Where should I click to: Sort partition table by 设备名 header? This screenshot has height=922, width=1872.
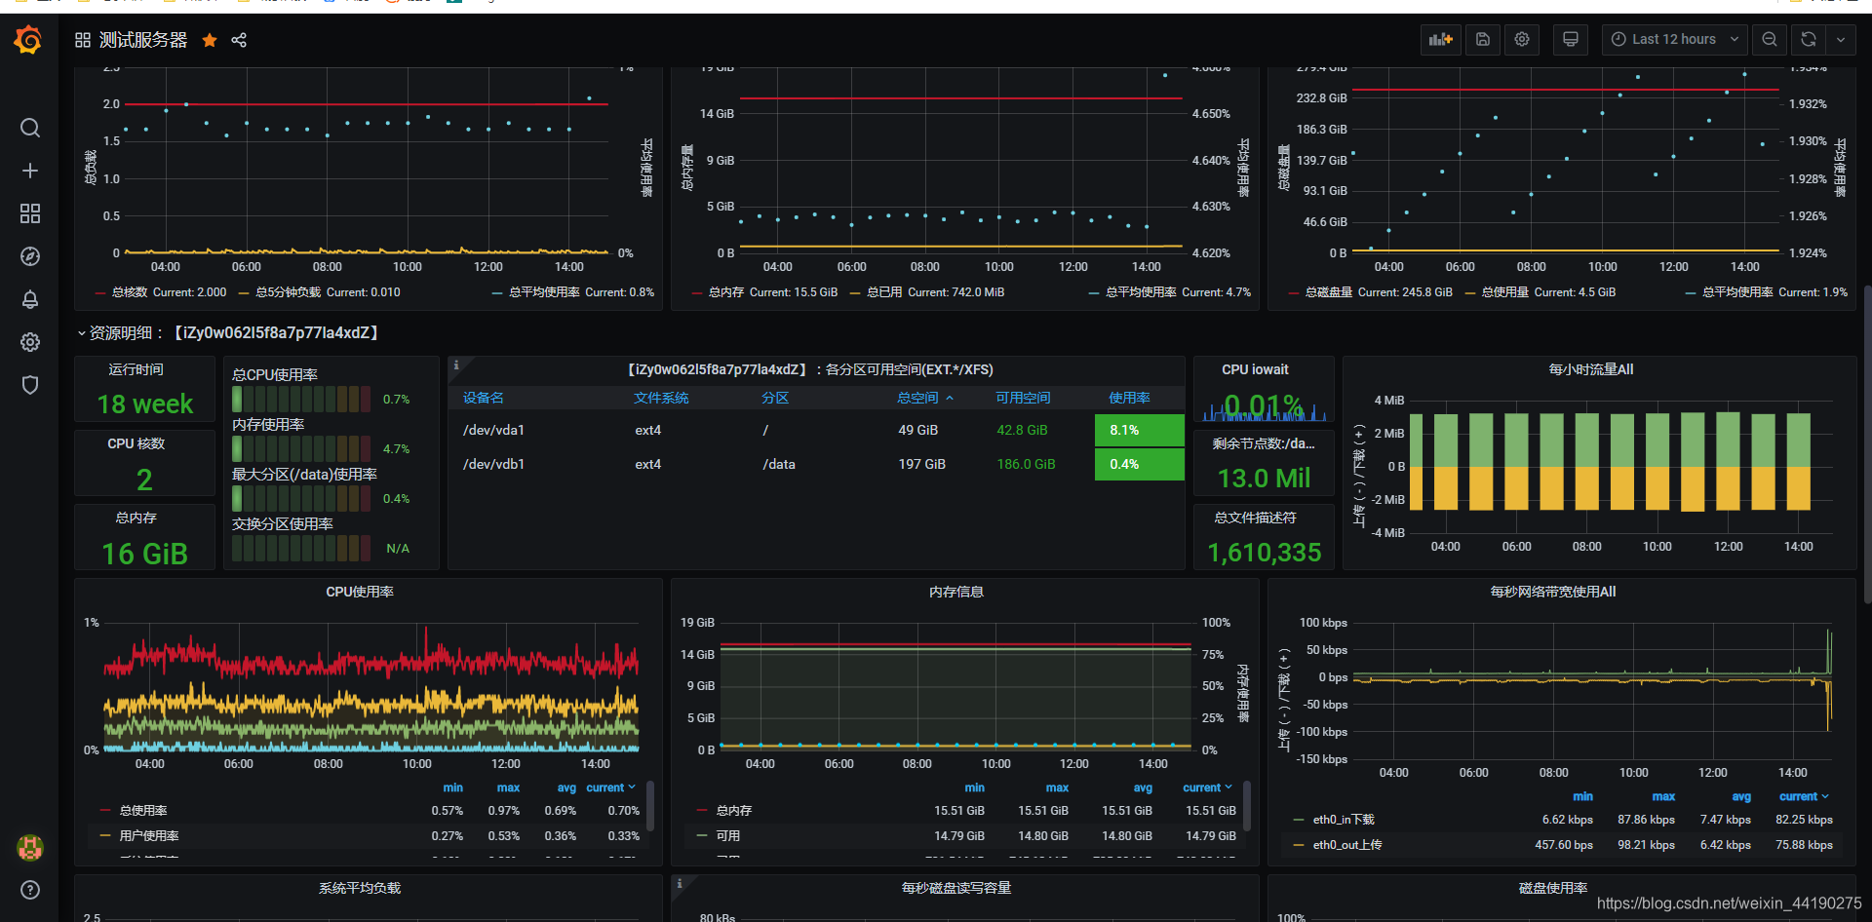(x=484, y=398)
